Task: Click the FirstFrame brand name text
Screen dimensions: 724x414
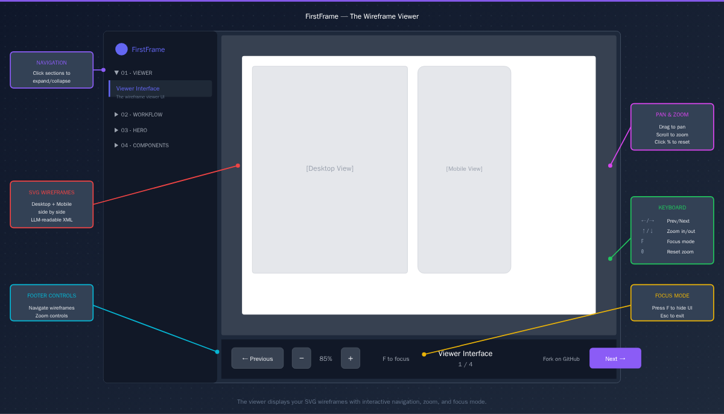Action: pyautogui.click(x=148, y=49)
